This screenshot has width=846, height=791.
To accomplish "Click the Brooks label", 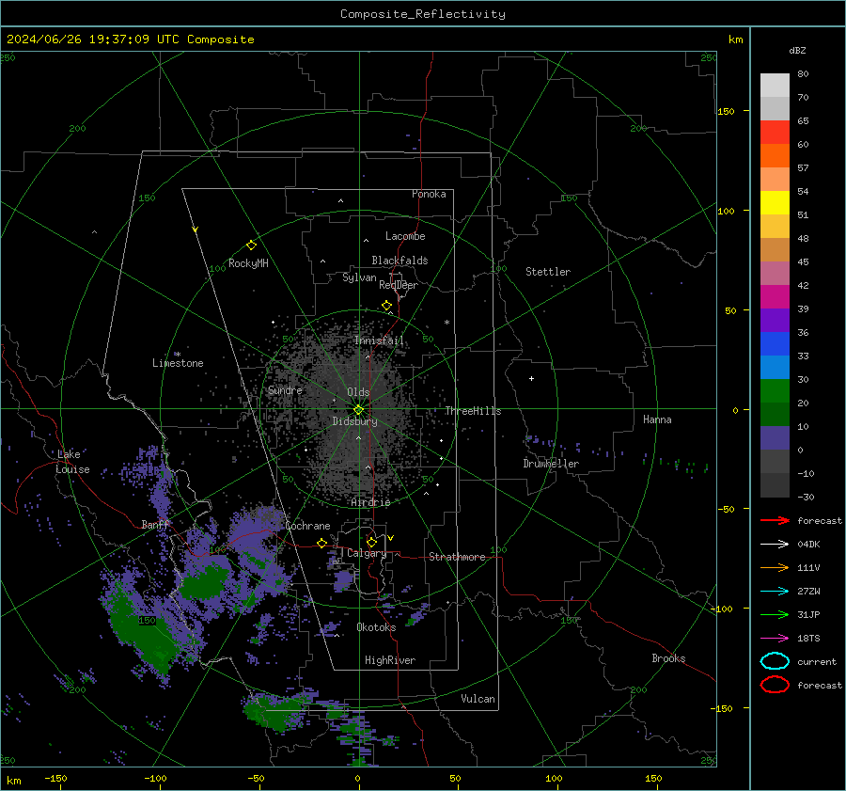I will tap(668, 658).
